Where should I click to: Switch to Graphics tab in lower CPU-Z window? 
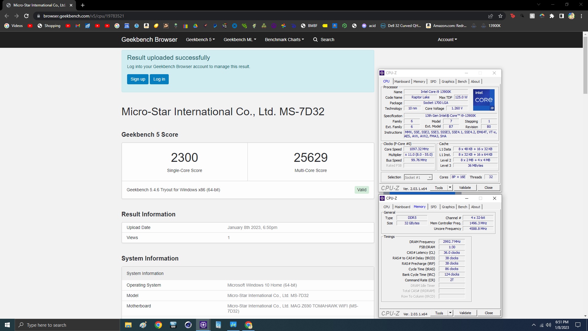[448, 207]
